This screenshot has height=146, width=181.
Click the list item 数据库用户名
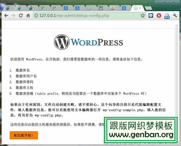(x=26, y=76)
